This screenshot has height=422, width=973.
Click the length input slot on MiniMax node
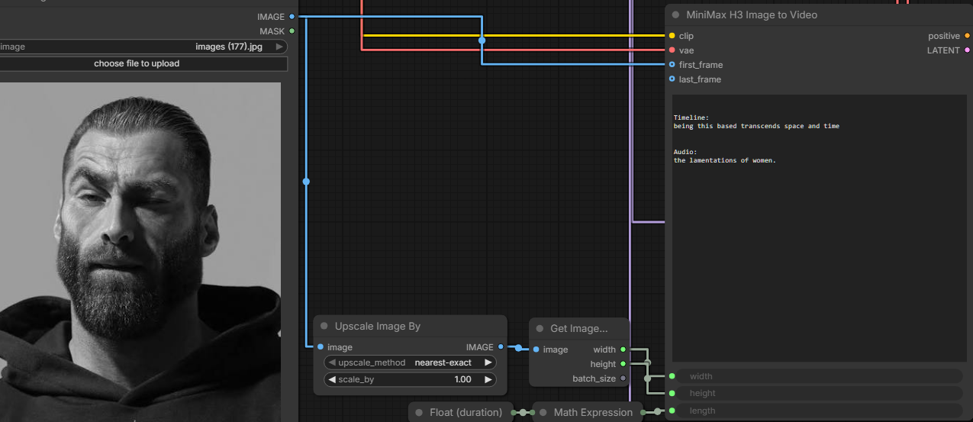click(672, 411)
